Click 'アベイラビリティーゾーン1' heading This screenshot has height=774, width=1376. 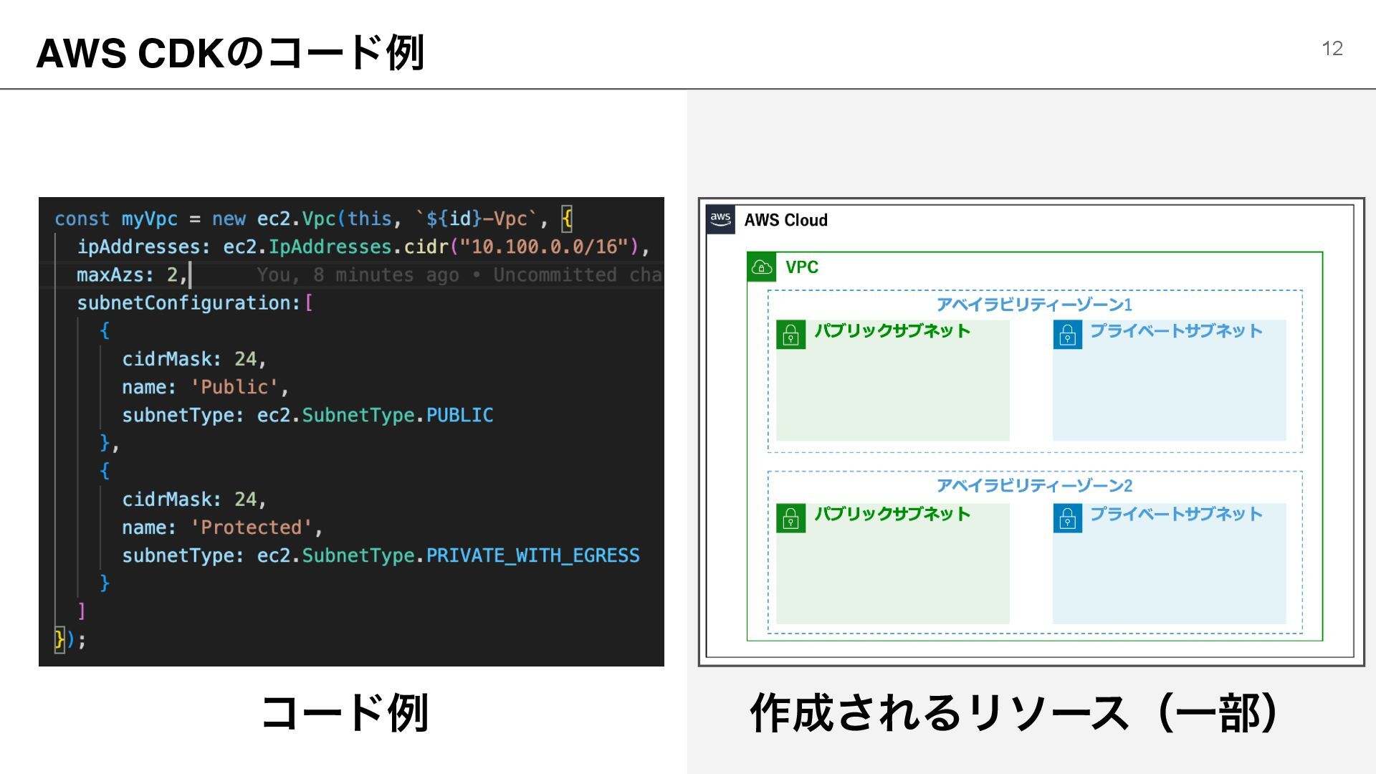1034,305
